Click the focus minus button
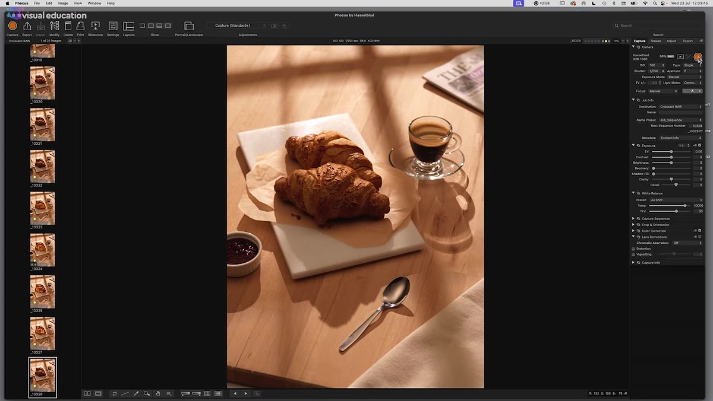 (x=685, y=91)
